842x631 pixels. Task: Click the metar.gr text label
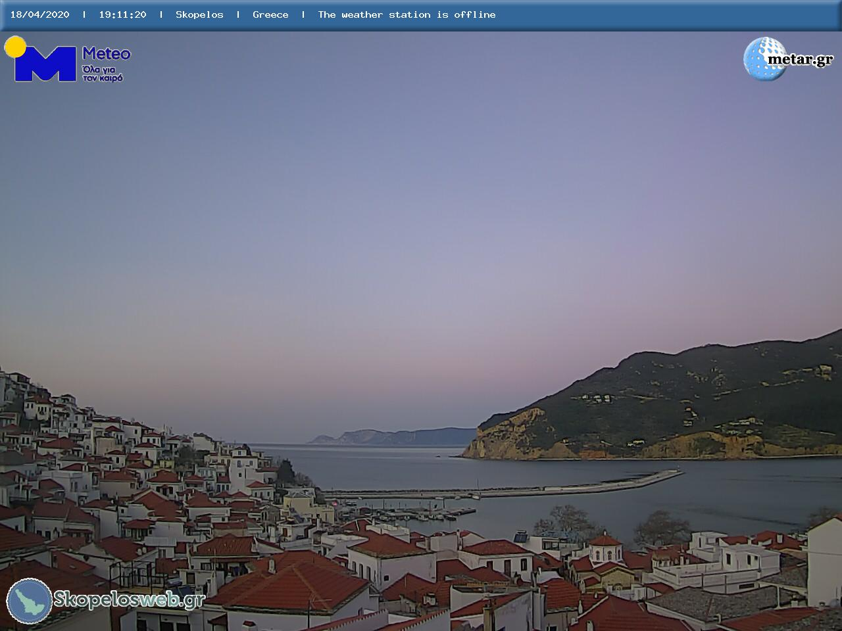tap(800, 60)
